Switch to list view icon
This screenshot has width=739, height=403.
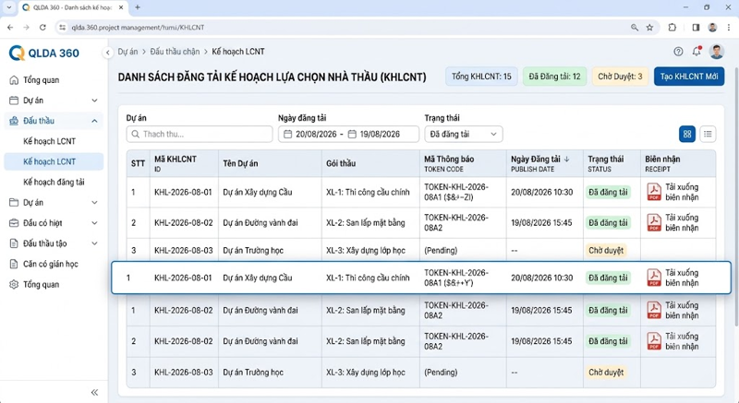coord(708,134)
